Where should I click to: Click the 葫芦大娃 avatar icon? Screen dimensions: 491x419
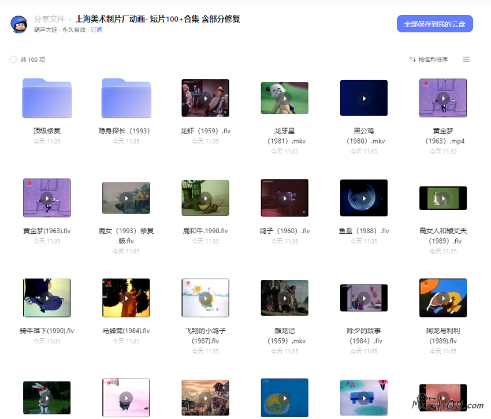coord(19,24)
